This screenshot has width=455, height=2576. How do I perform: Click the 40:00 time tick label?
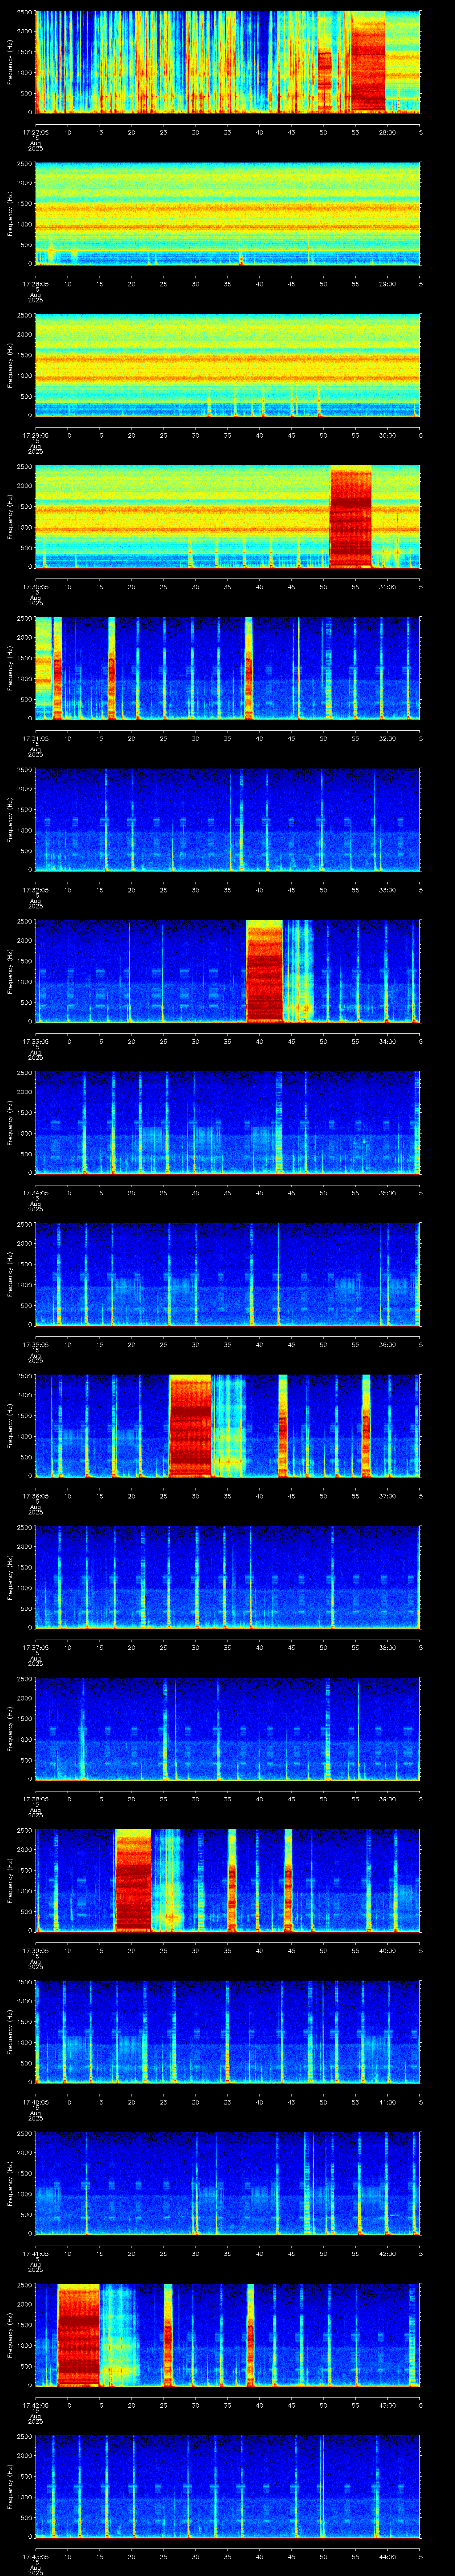(x=387, y=1950)
